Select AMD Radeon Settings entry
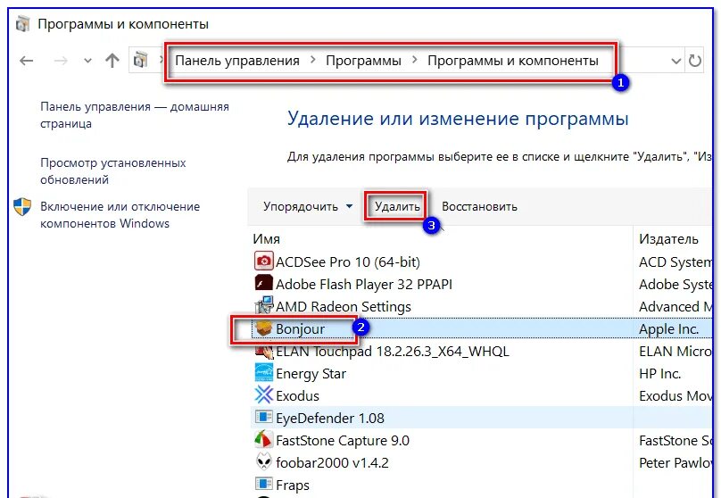The image size is (721, 498). 343,306
